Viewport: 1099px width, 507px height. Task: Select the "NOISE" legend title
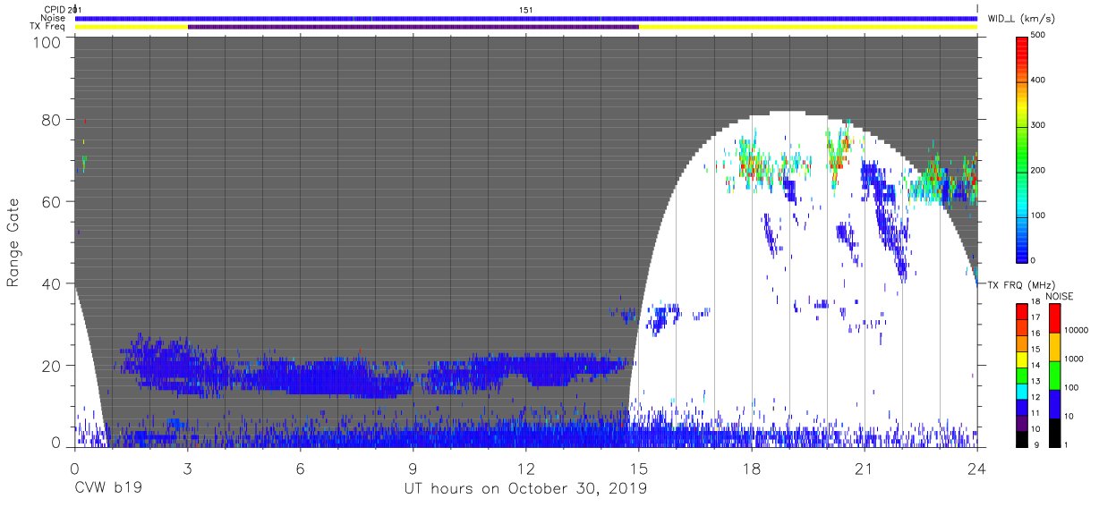1061,296
